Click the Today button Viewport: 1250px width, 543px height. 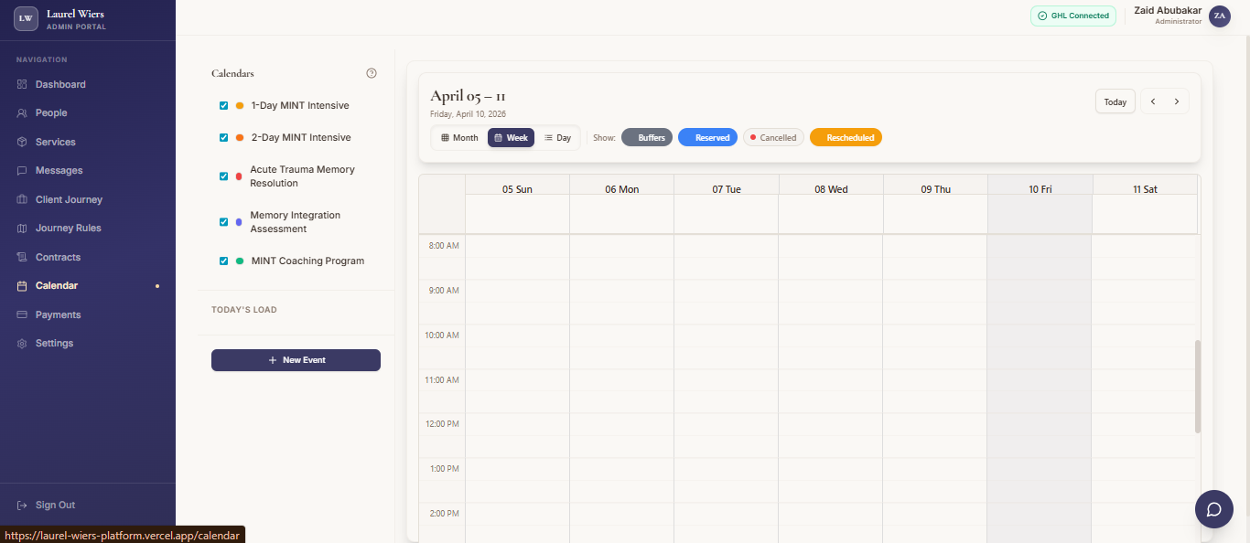1115,101
